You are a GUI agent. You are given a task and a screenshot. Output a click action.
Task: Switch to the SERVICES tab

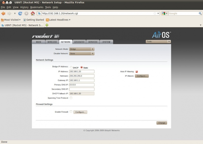click(x=93, y=42)
